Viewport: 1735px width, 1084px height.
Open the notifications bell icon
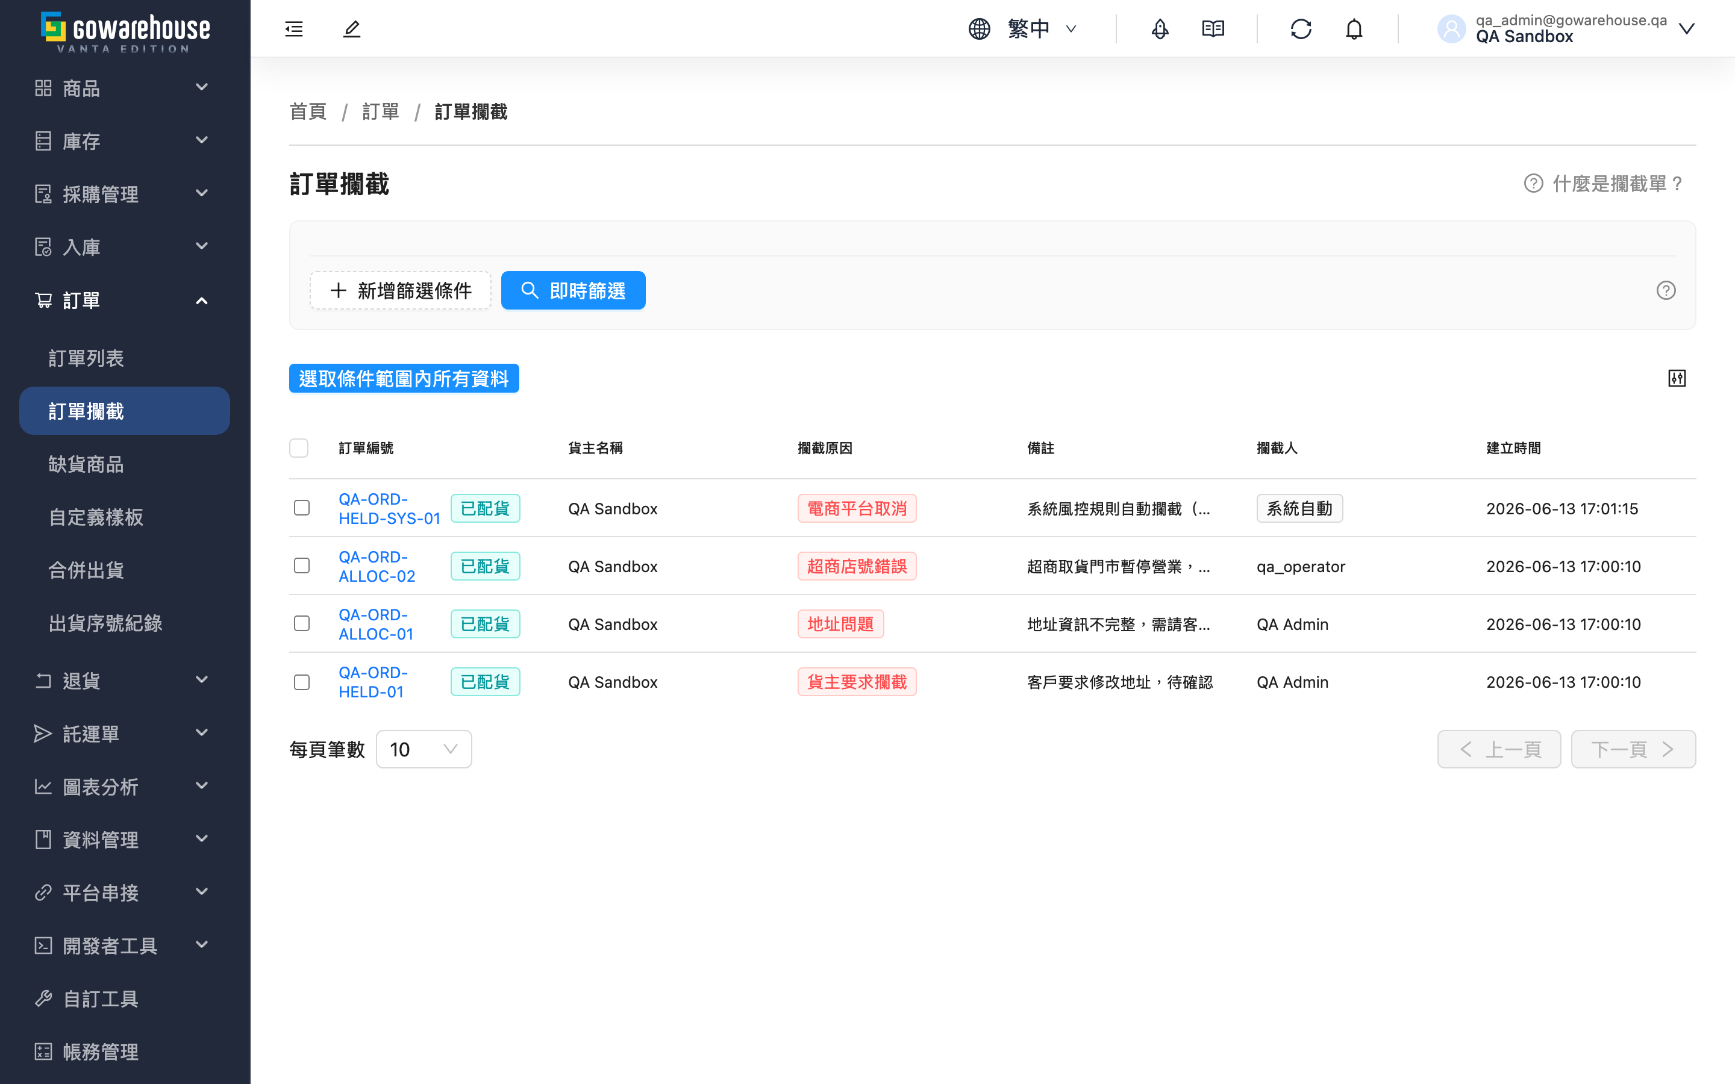click(x=1354, y=29)
